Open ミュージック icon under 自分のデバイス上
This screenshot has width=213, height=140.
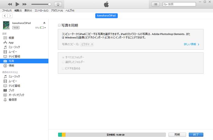(x=5, y=77)
